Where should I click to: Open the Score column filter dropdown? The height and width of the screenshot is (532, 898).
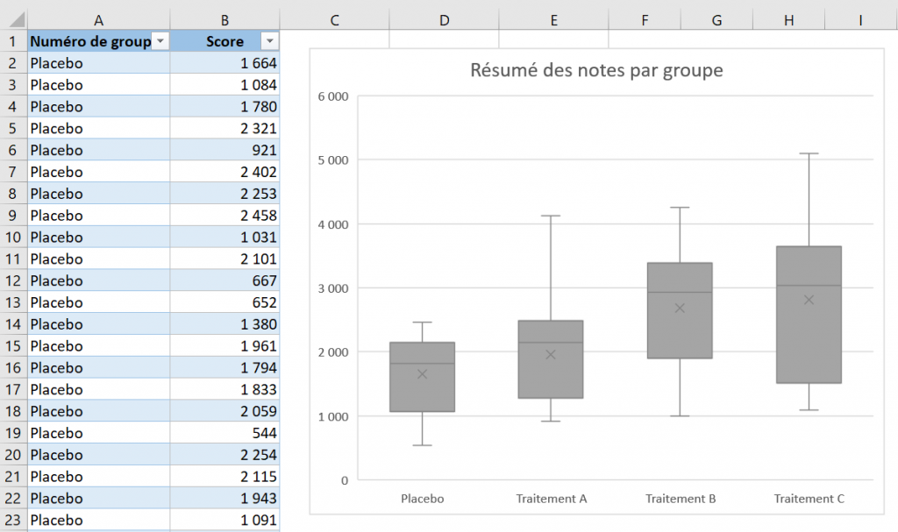pyautogui.click(x=269, y=40)
